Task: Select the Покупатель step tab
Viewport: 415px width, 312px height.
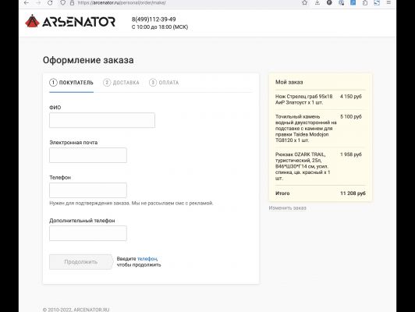Action: point(71,83)
